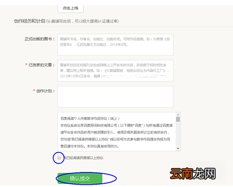
Task: Click the 正式出版的图书 field label
Action: [x=40, y=39]
